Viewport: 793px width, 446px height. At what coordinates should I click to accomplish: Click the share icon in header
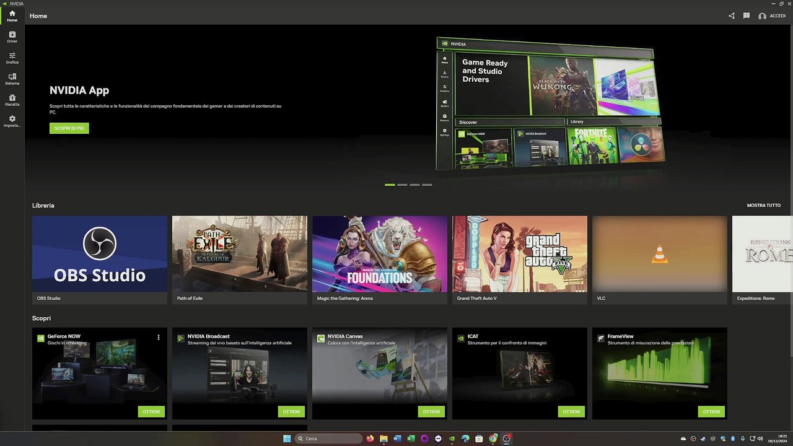[x=732, y=16]
